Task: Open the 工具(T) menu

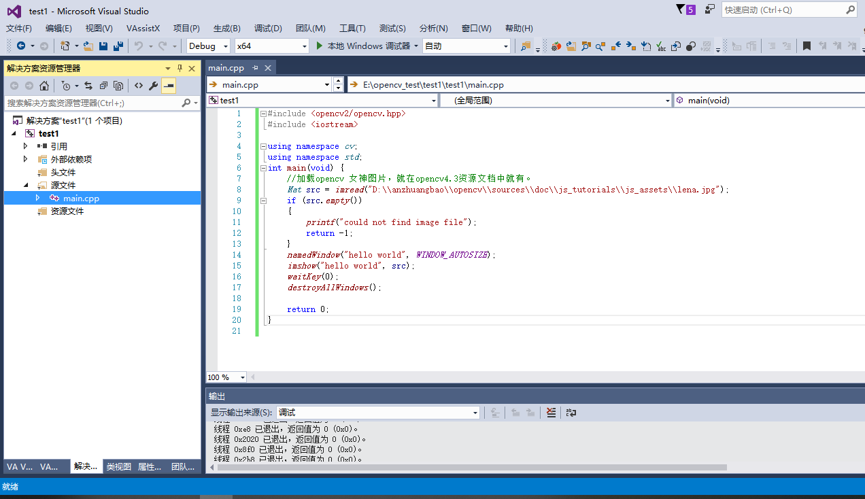Action: tap(352, 28)
